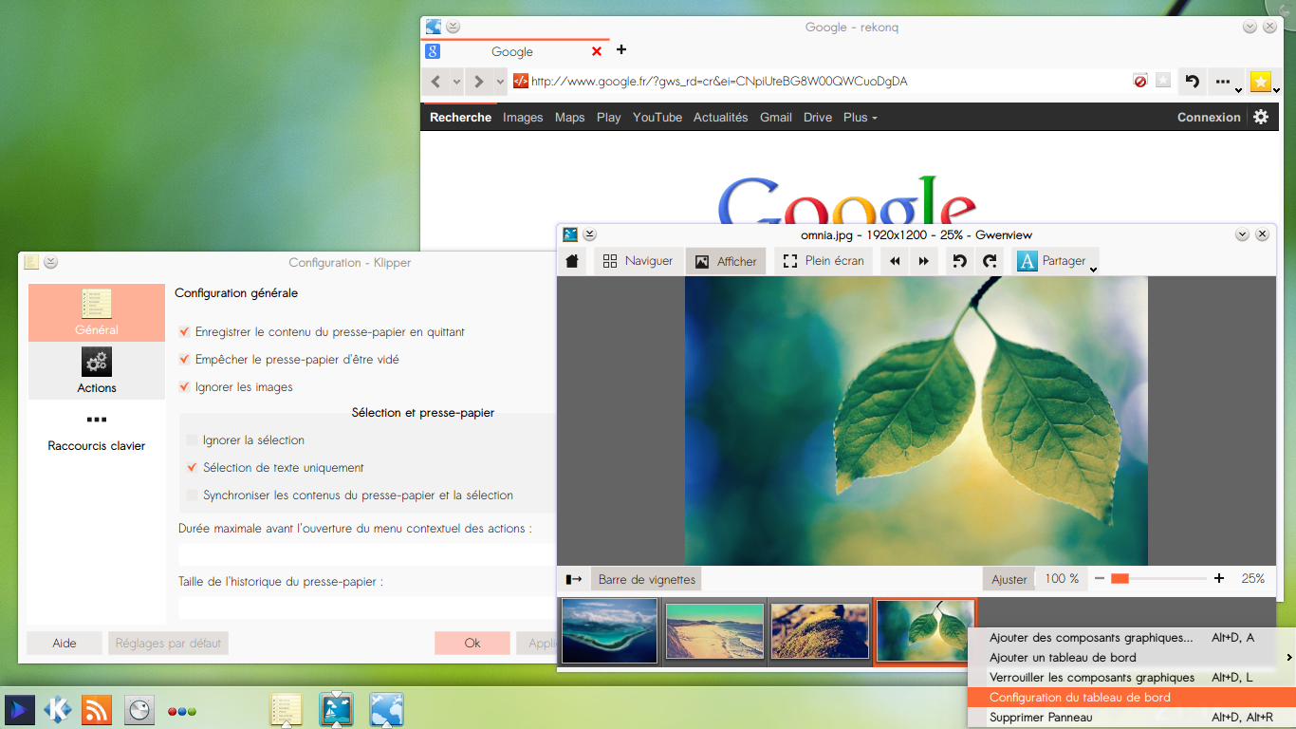Reload the page in rekonq
The height and width of the screenshot is (729, 1296).
(1193, 82)
